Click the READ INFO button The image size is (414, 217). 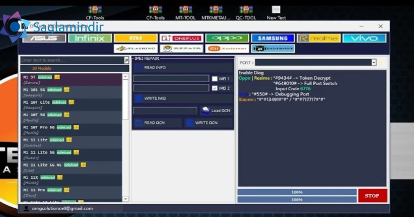[183, 68]
